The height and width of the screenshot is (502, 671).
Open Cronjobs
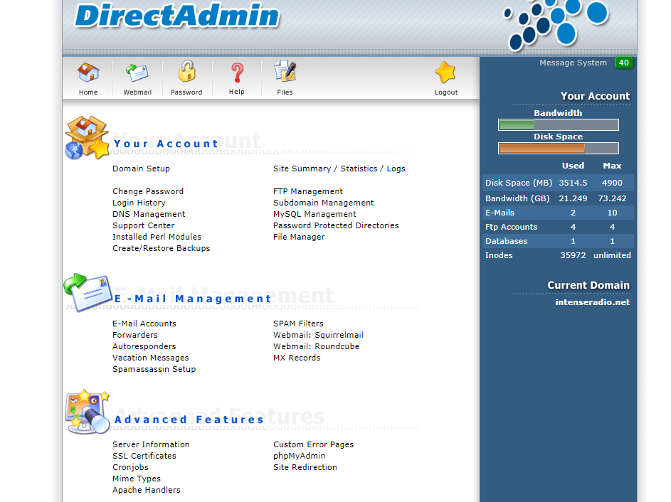pyautogui.click(x=130, y=467)
